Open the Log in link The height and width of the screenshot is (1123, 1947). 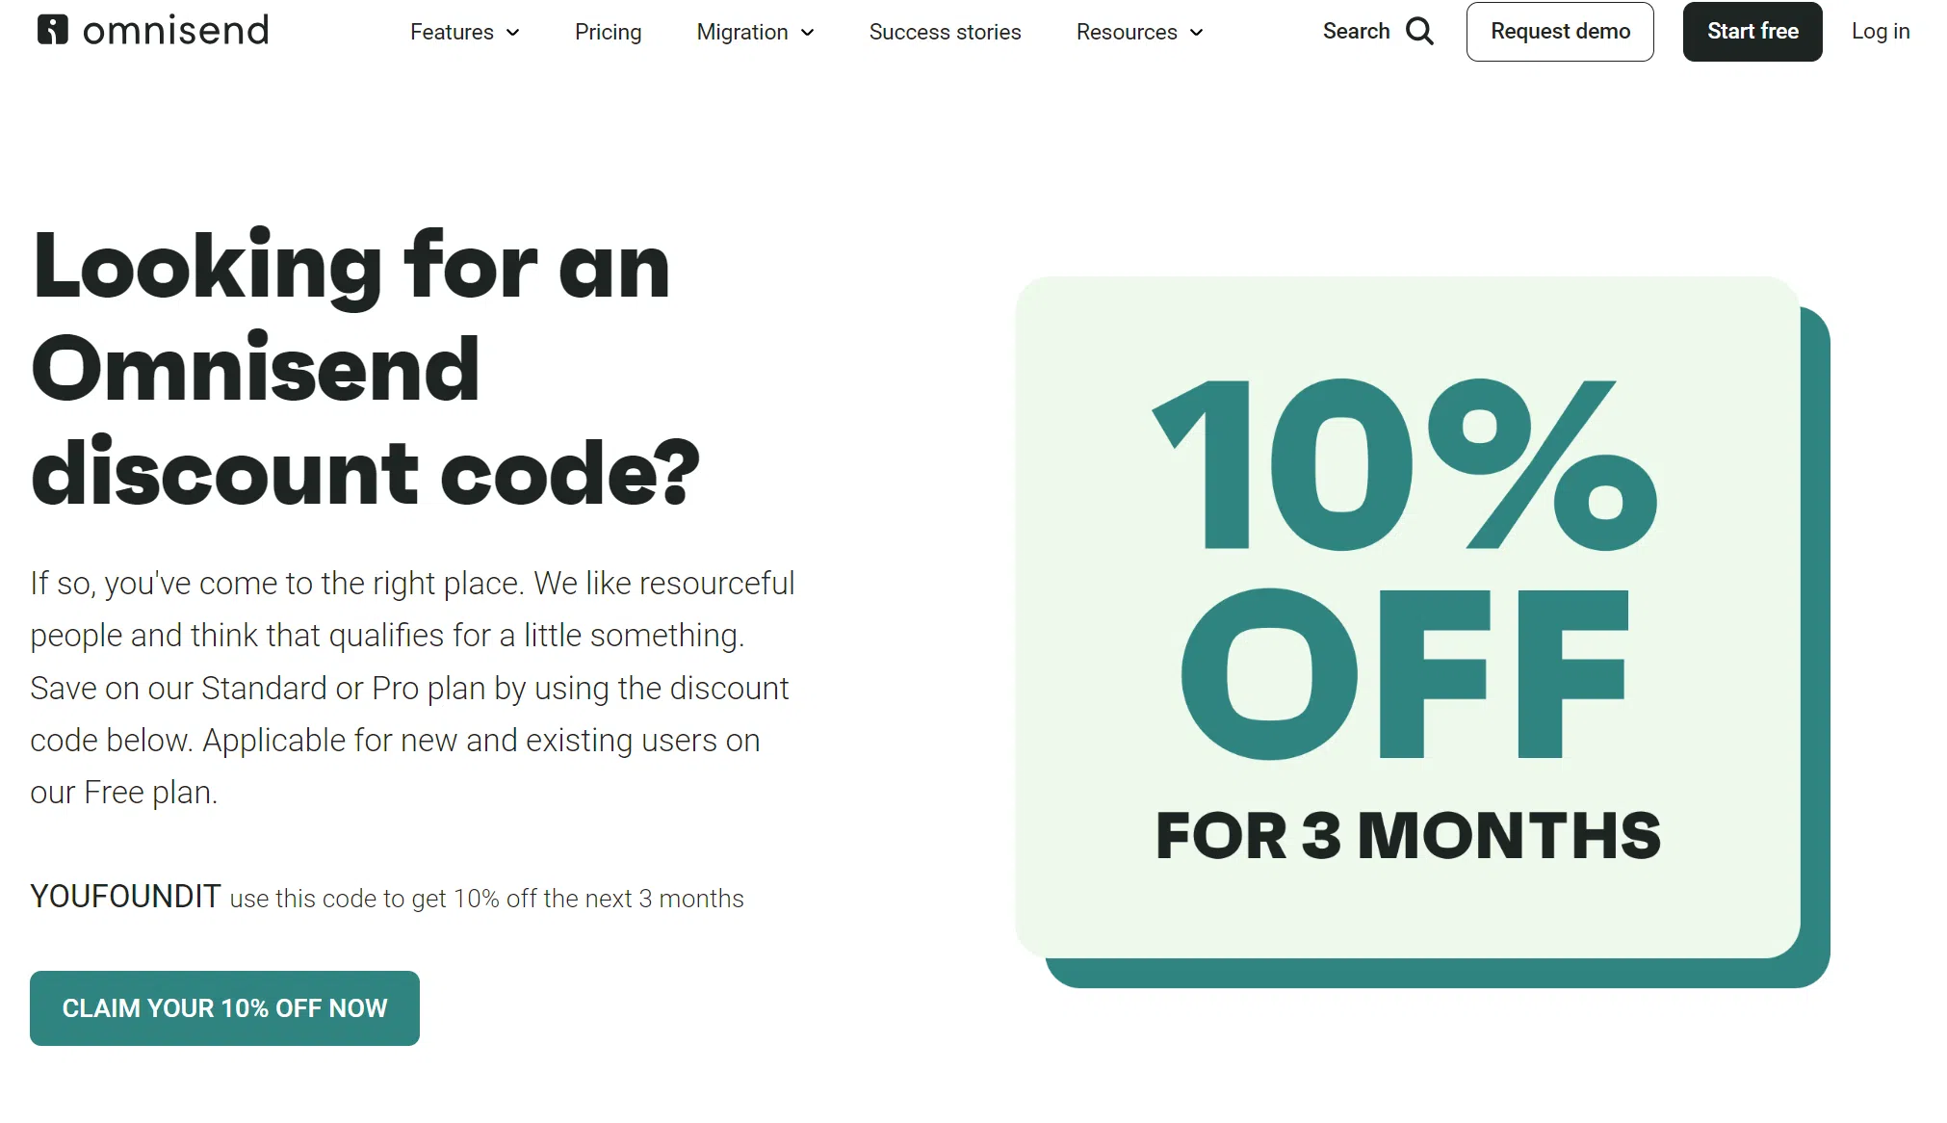pyautogui.click(x=1881, y=32)
